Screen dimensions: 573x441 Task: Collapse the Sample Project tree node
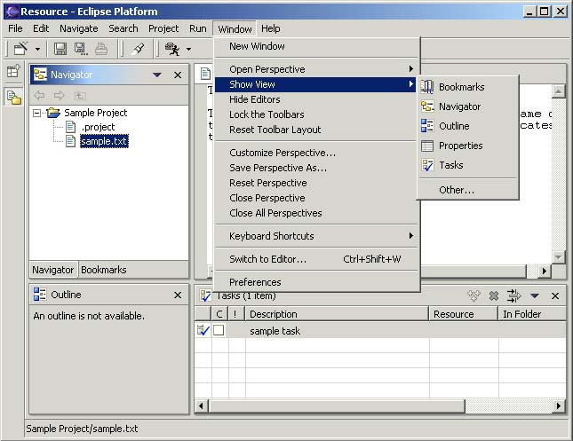tap(36, 113)
